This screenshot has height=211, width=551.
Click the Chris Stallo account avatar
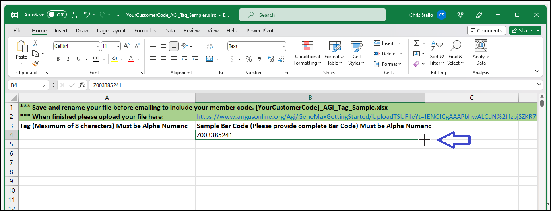(442, 15)
